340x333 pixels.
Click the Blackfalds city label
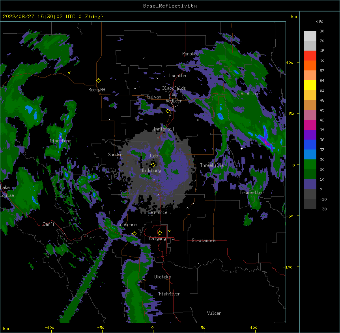coord(174,88)
